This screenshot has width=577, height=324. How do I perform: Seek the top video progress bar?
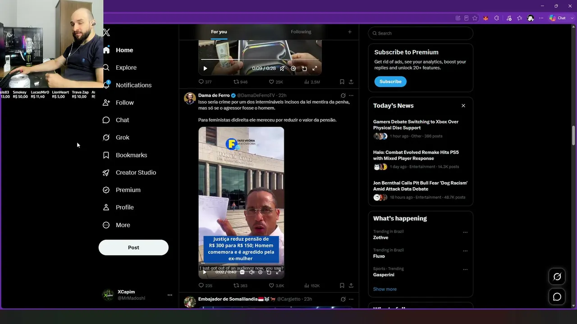click(260, 59)
